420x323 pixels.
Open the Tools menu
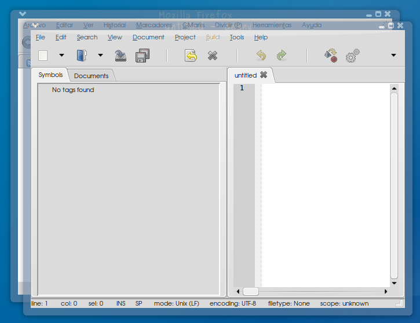[x=237, y=37]
